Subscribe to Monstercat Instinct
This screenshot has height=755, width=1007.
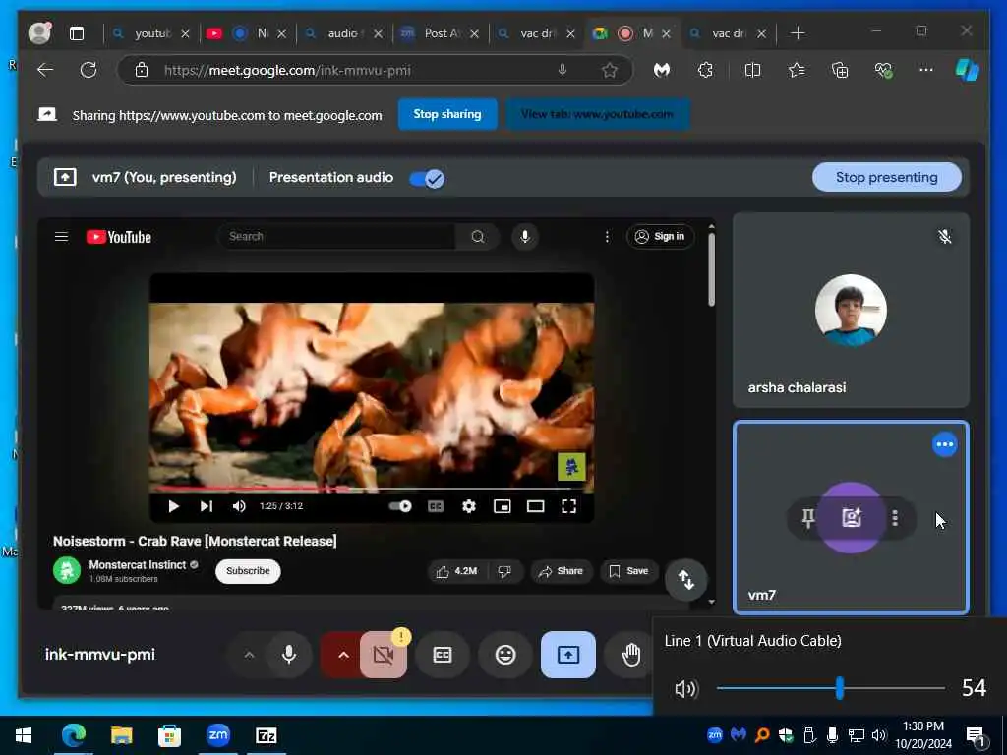click(248, 571)
